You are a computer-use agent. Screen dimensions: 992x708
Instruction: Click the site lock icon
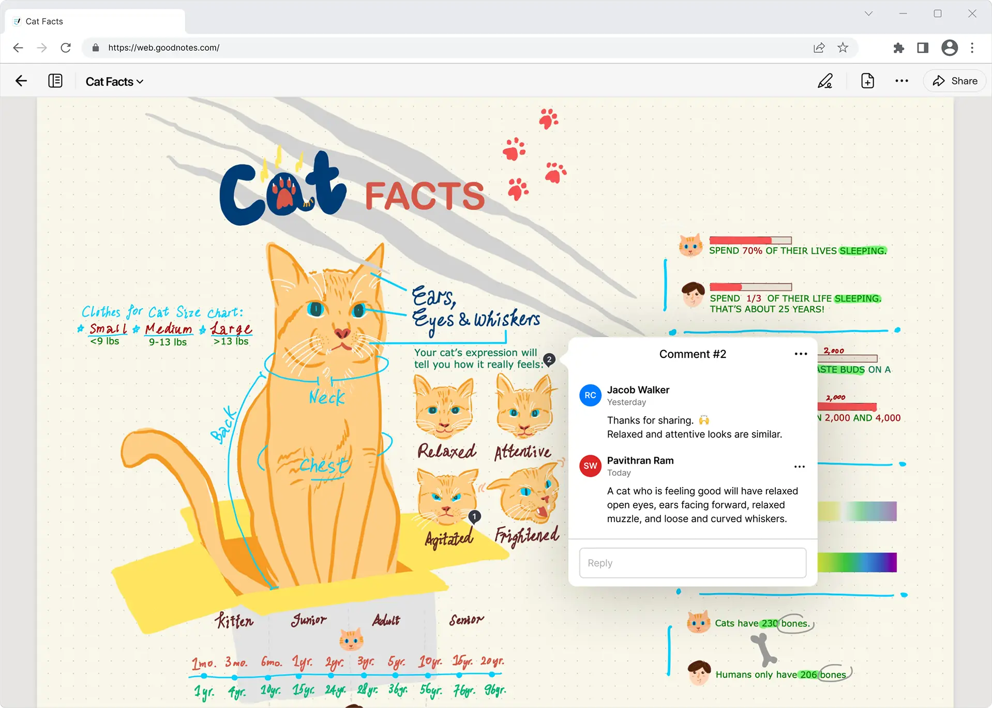(95, 48)
